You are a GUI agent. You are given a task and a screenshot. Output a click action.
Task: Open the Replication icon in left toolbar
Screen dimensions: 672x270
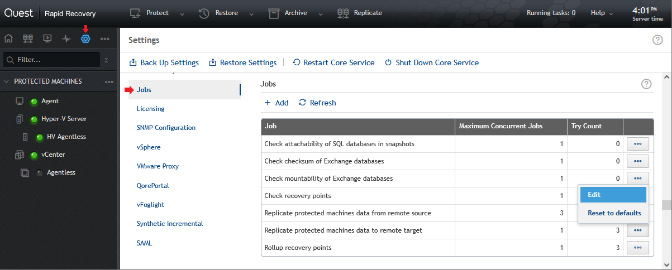(x=28, y=39)
